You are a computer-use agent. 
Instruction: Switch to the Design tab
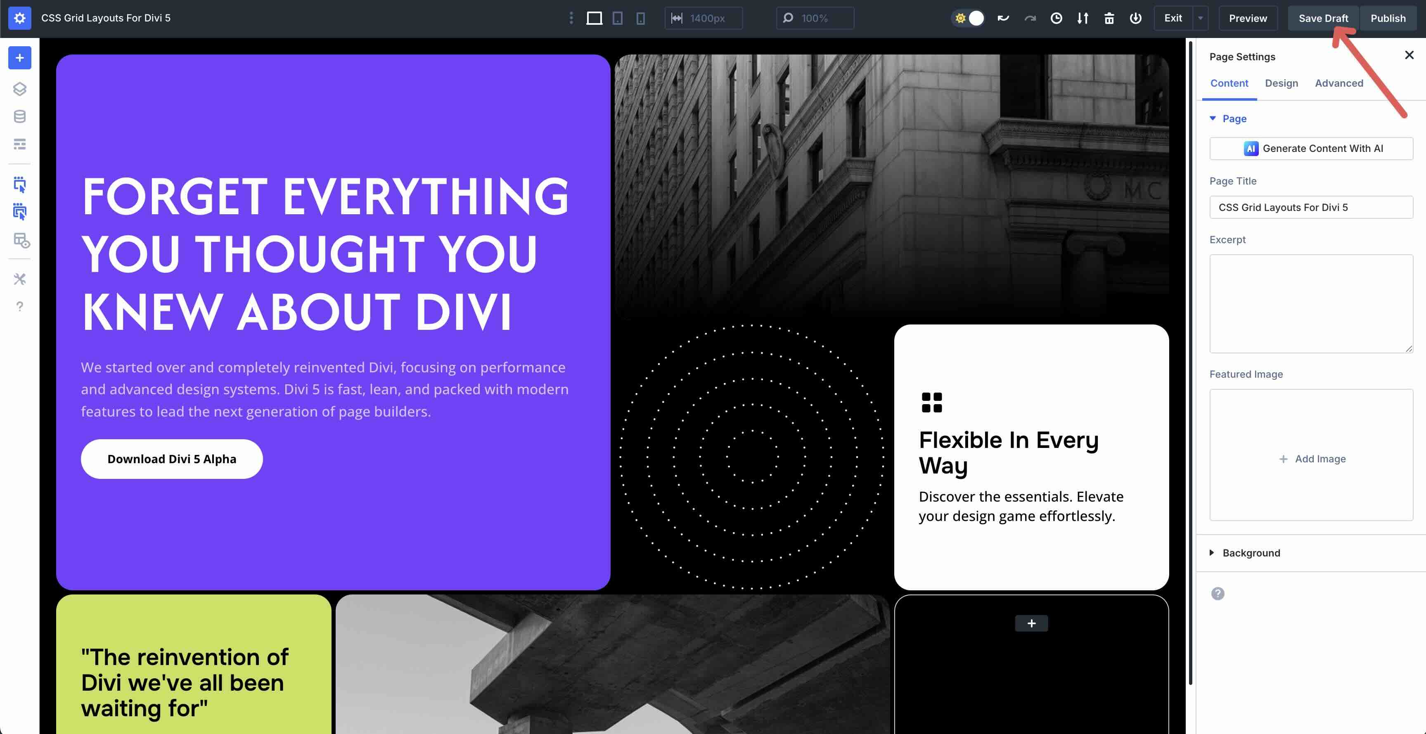pos(1282,83)
